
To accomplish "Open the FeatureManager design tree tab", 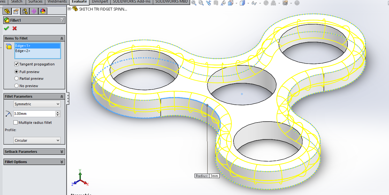I will (x=7, y=11).
